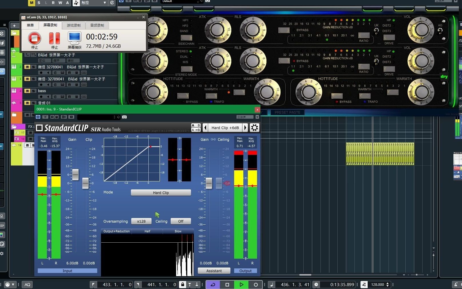
Task: Adjust the Gain fader in StandardCLIP
Action: [75, 175]
